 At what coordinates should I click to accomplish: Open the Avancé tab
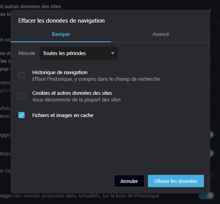pos(161,34)
